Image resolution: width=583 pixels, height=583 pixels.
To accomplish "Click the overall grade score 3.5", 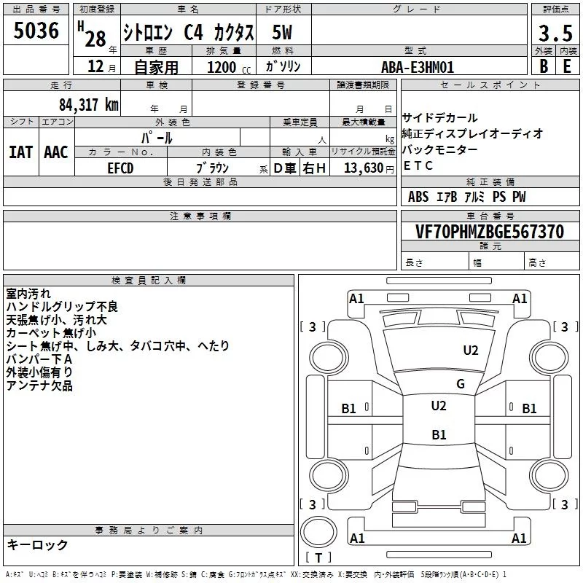I will (555, 34).
